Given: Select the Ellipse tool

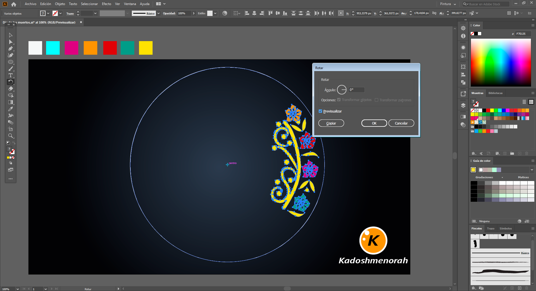Looking at the screenshot, I should [11, 62].
